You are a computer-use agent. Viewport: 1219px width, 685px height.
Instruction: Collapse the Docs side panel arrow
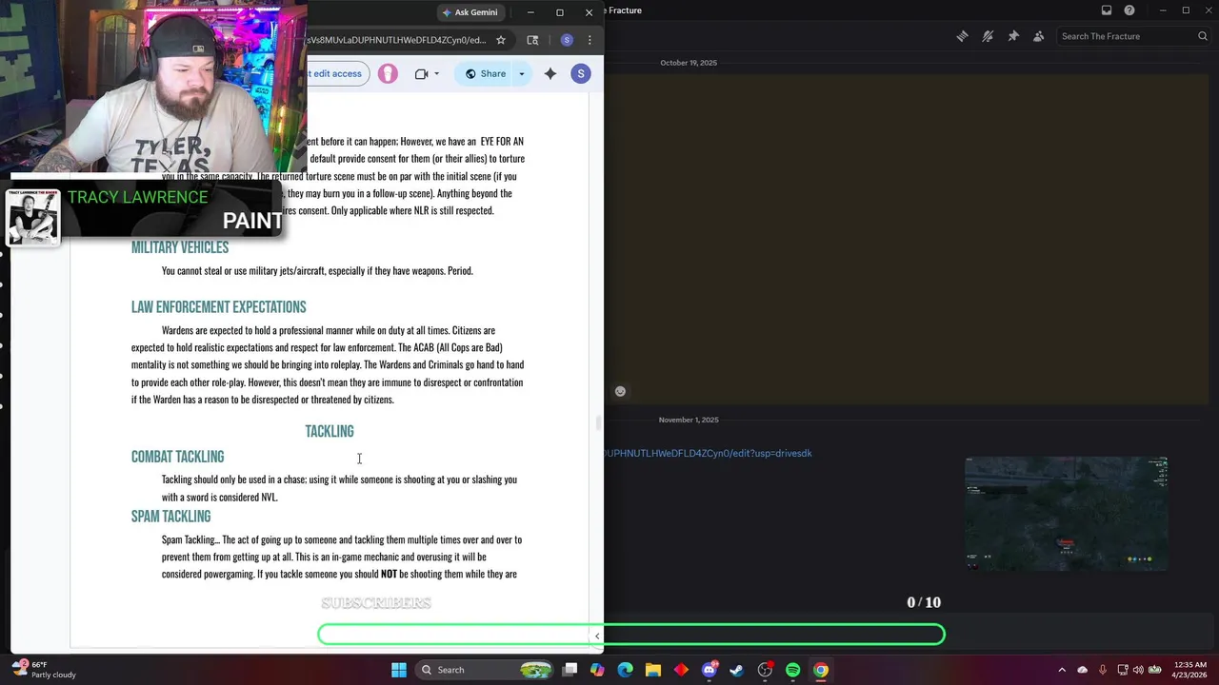(x=597, y=636)
